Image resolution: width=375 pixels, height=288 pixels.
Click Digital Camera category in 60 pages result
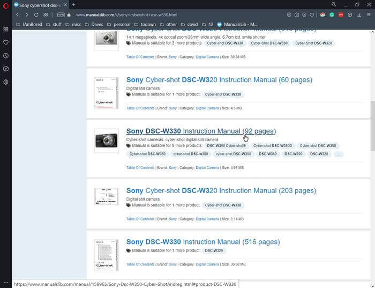(207, 108)
